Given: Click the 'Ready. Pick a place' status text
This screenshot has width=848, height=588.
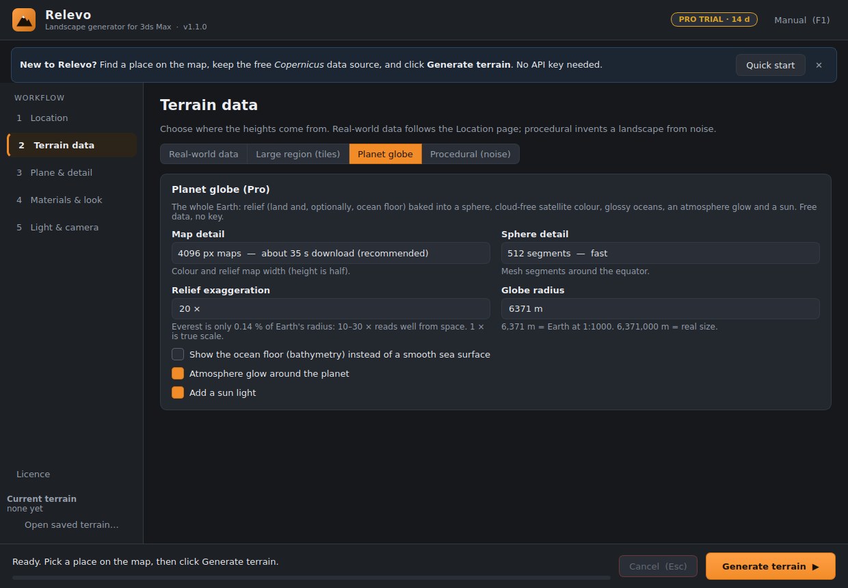Looking at the screenshot, I should click(x=146, y=561).
